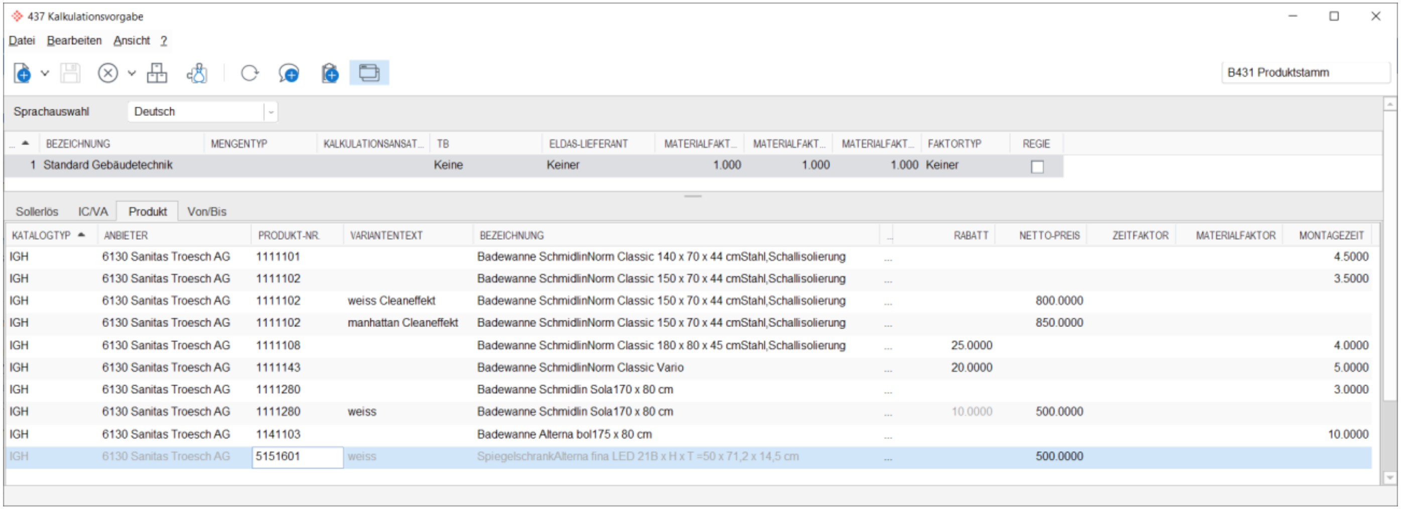Switch to the Von/Bis tab
Image resolution: width=1401 pixels, height=509 pixels.
tap(207, 212)
